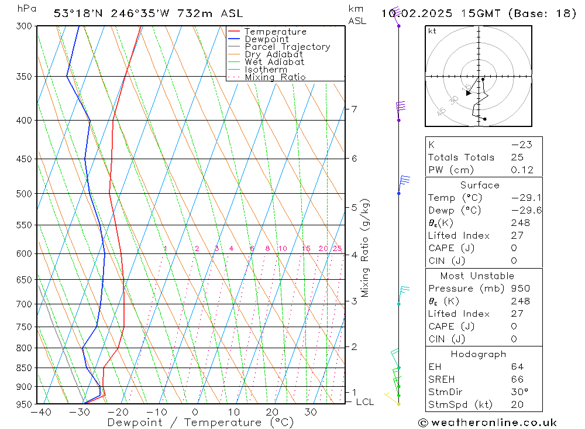Click the Parcel Trajectory legend entry
585x429 pixels.
(288, 47)
